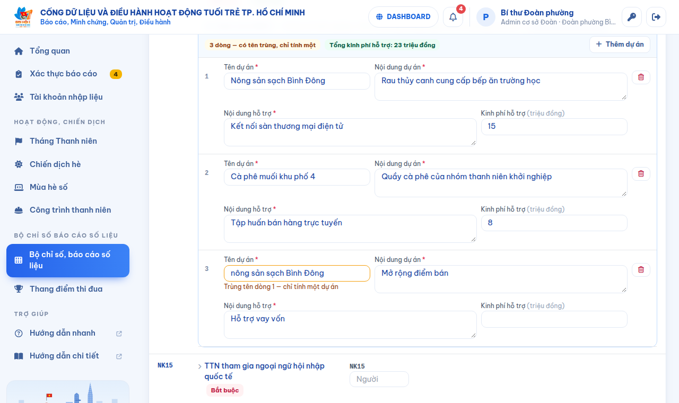Viewport: 679px width, 403px height.
Task: Open Tổng quan in sidebar
Action: (x=68, y=51)
